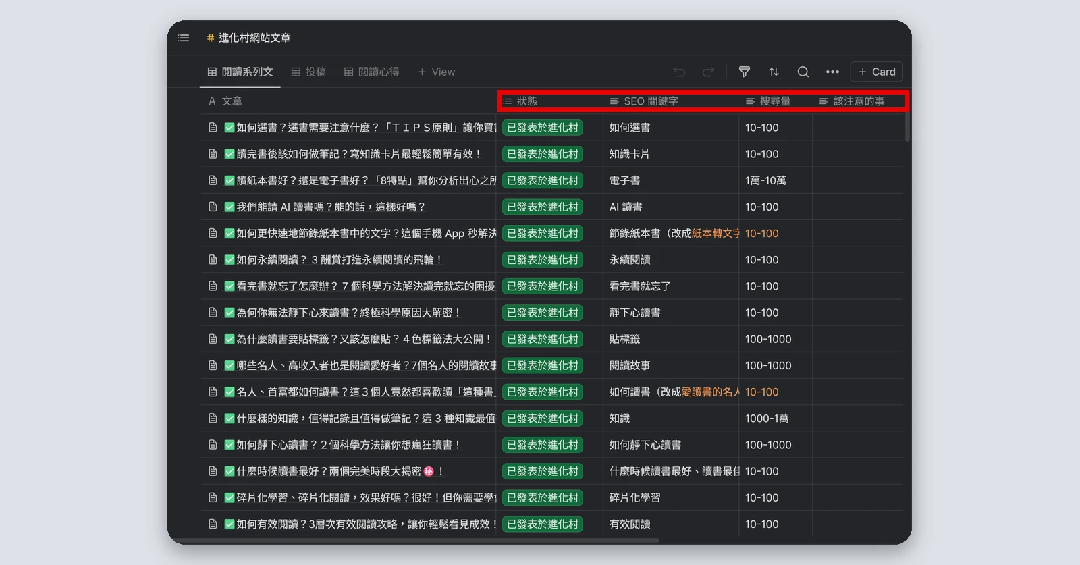Click the 進化村網站文章 page title

point(254,38)
